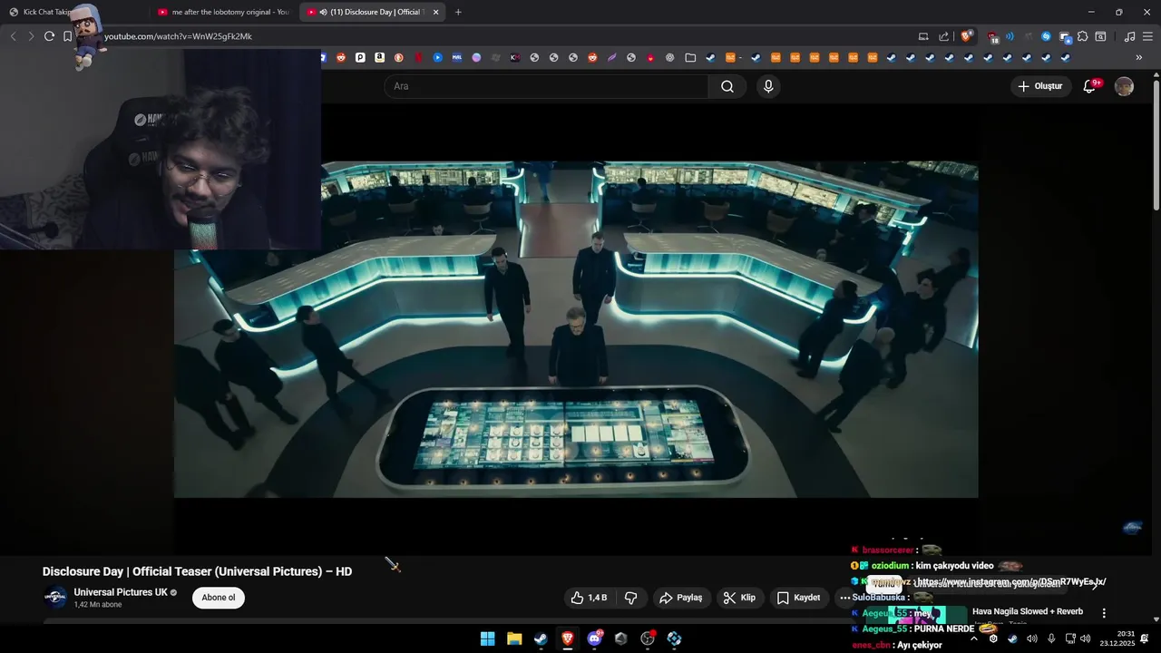Open the media control music note icon
Viewport: 1161px width, 653px height.
click(x=1129, y=36)
